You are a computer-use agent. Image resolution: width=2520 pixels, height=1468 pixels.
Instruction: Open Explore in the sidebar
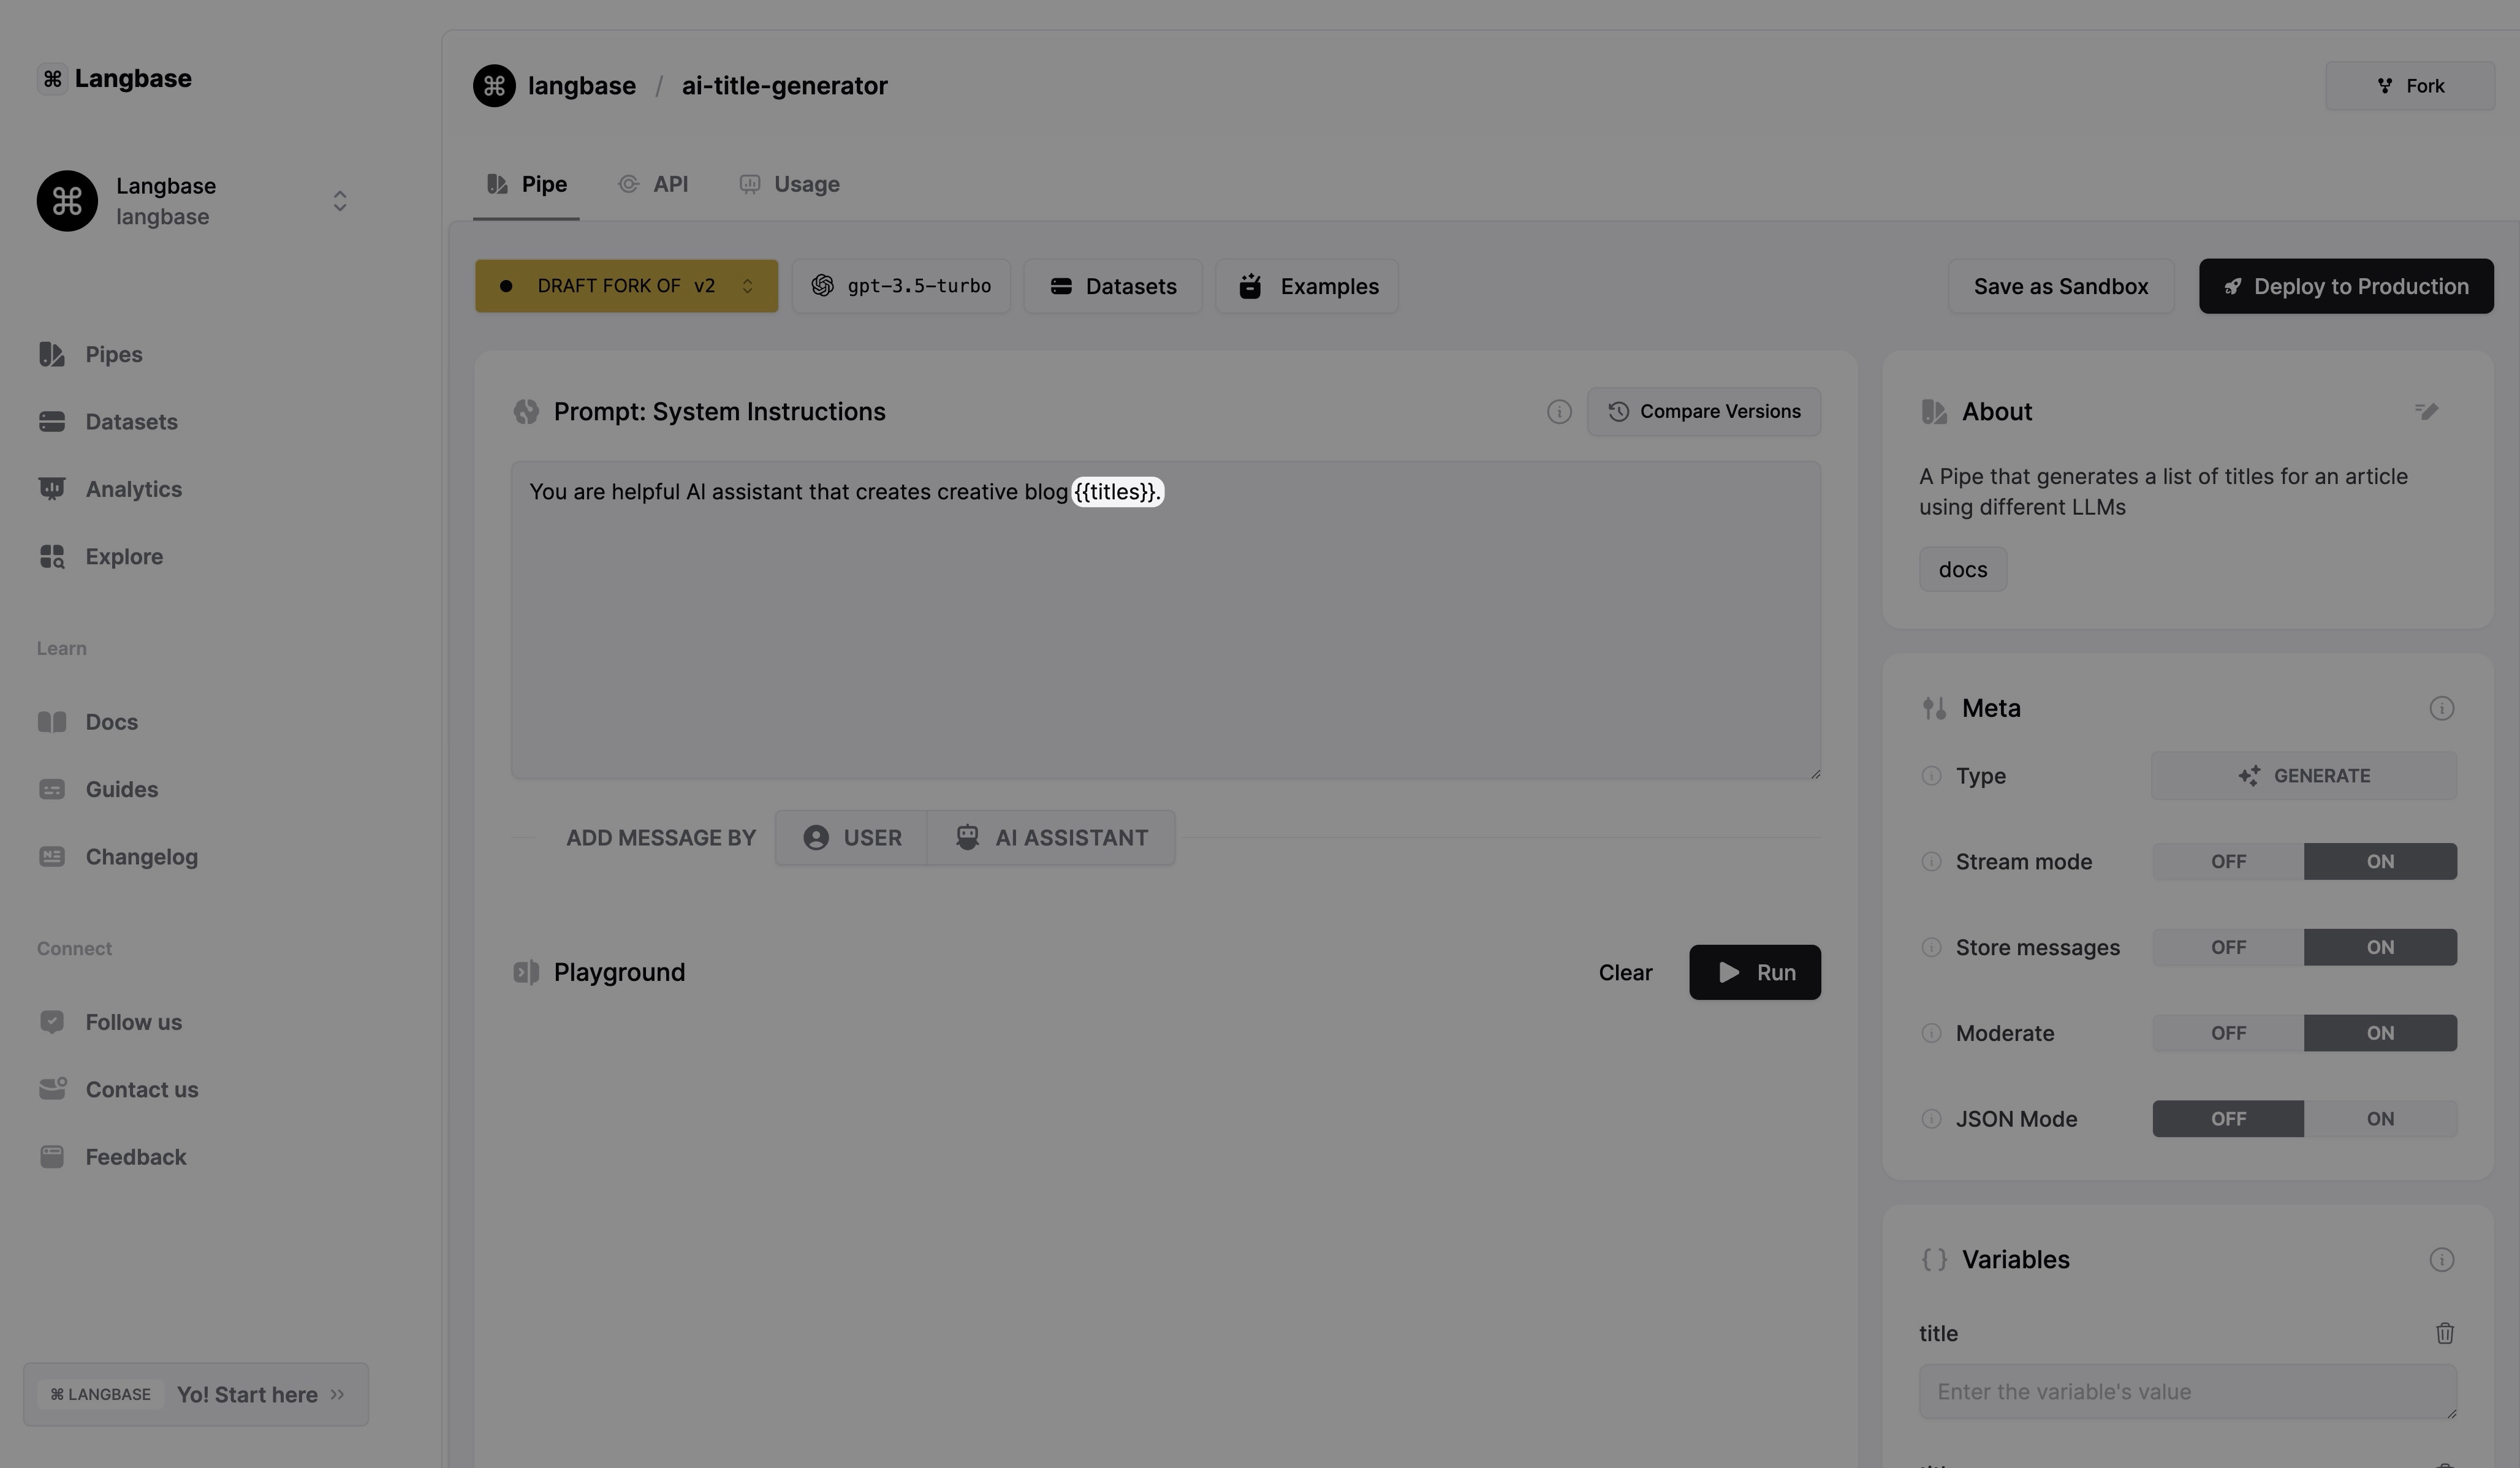pos(123,556)
